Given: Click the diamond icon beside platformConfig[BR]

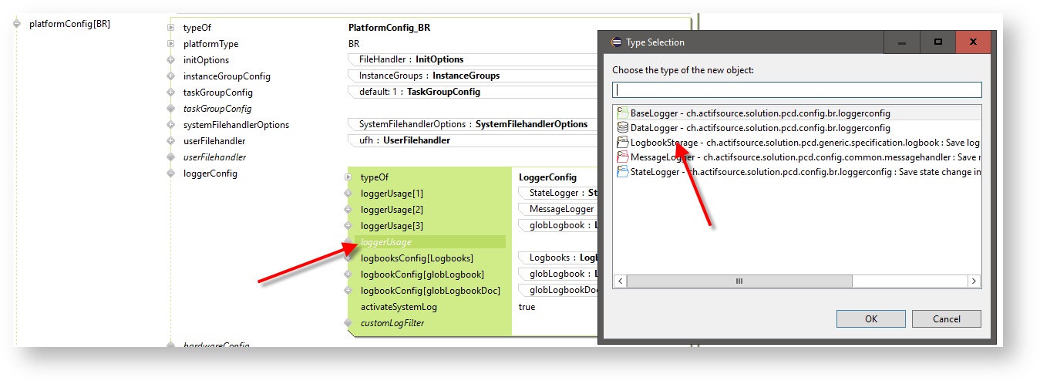Looking at the screenshot, I should (x=17, y=24).
